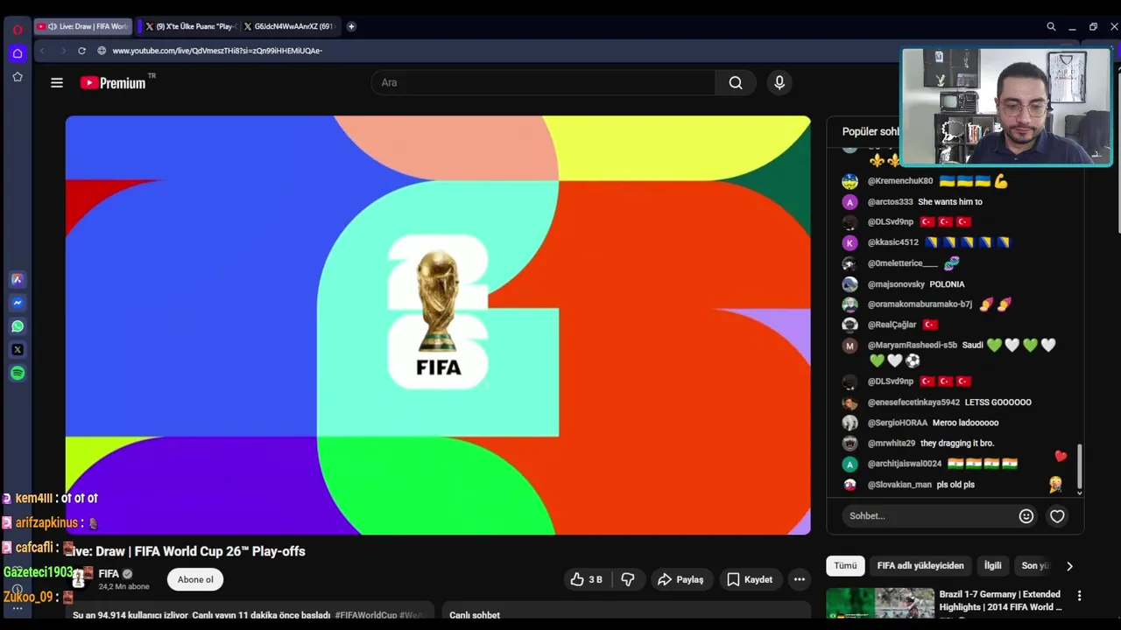Open Brazil 1-7 Germany video thumbnail
The height and width of the screenshot is (630, 1121).
pos(879,603)
